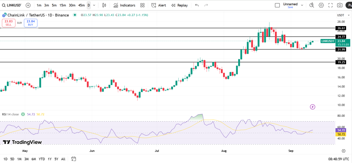Click the purple lightning event marker icon

pyautogui.click(x=312, y=107)
